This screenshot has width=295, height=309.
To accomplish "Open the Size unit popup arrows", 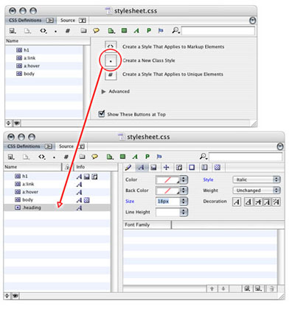I will point(184,202).
